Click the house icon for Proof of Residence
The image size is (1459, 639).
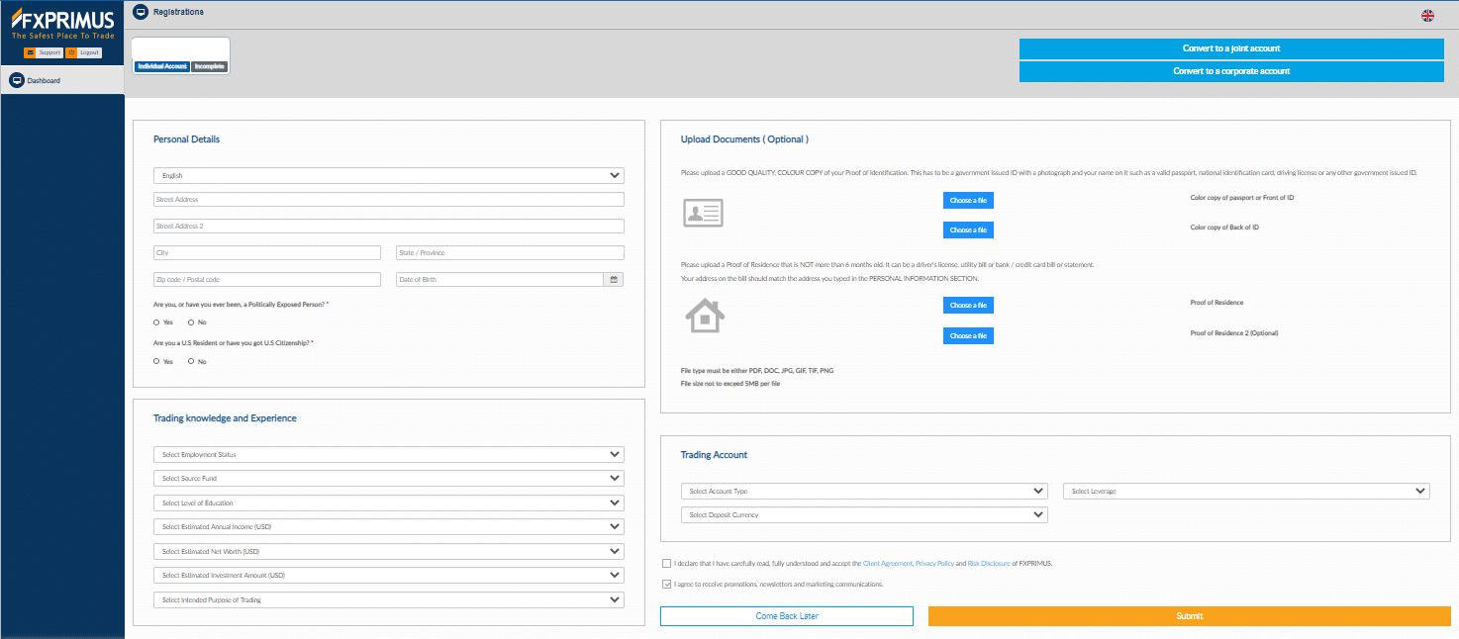[x=703, y=317]
